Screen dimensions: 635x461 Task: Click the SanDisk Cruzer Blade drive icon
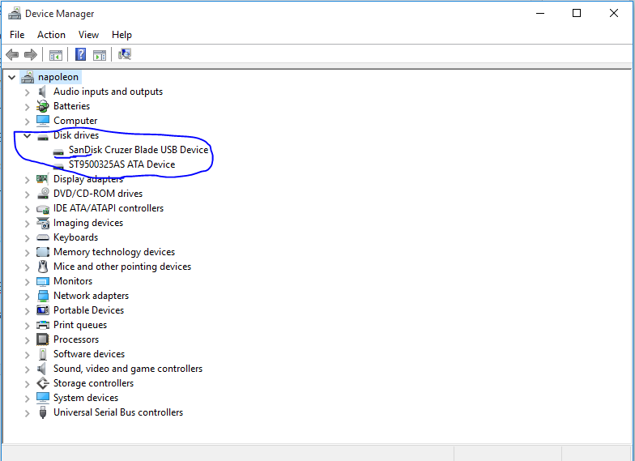58,152
